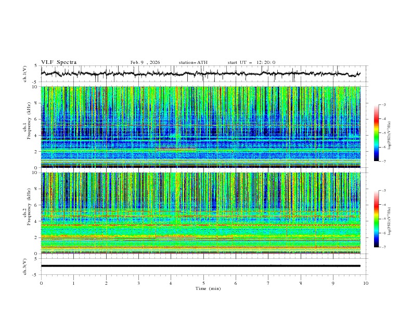Click the station=ATH label
Image resolution: width=412 pixels, height=318 pixels.
click(193, 62)
